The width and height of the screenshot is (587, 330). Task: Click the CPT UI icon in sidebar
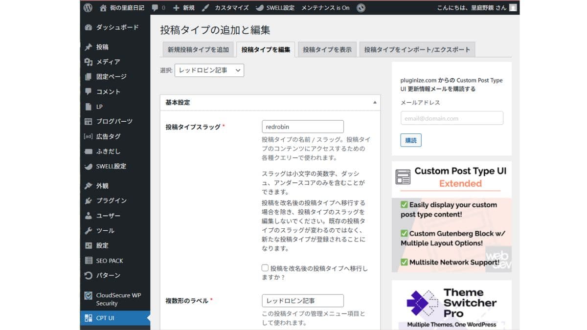tap(89, 318)
